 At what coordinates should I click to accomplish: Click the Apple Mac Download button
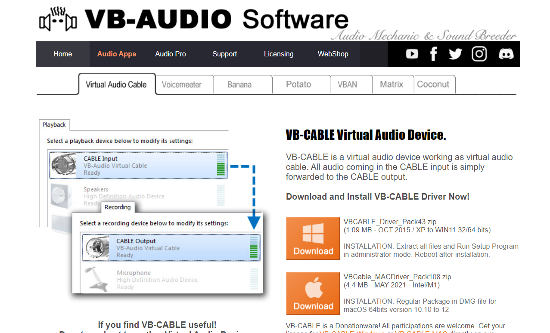pyautogui.click(x=313, y=293)
